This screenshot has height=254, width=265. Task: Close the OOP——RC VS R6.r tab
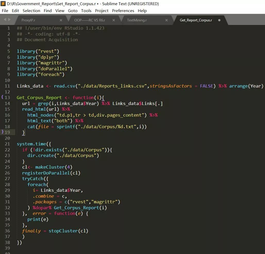[114, 20]
